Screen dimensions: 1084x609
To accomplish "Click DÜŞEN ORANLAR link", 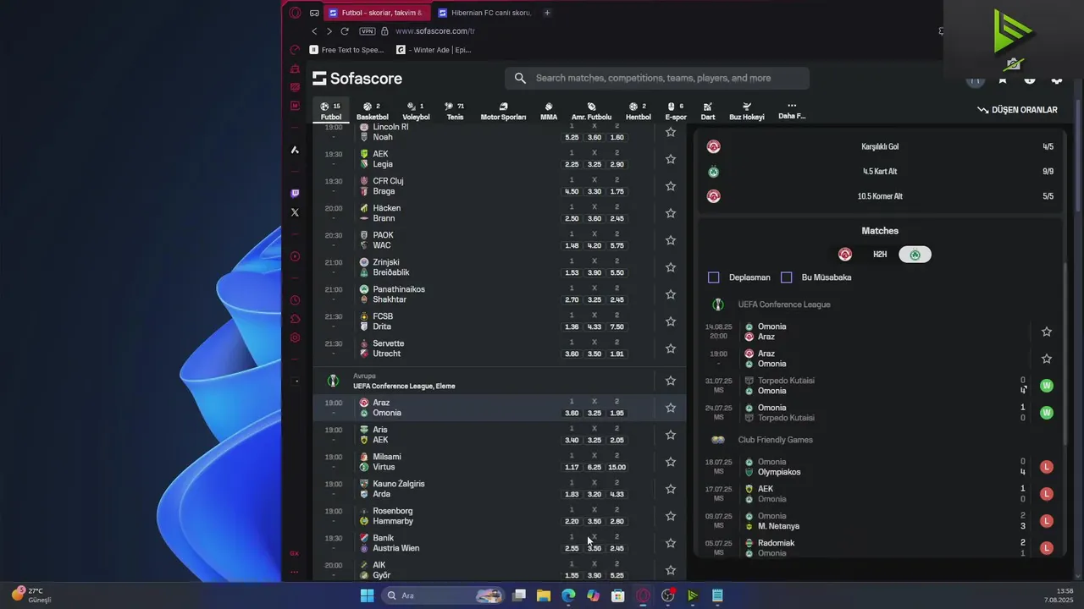I will (x=1017, y=110).
